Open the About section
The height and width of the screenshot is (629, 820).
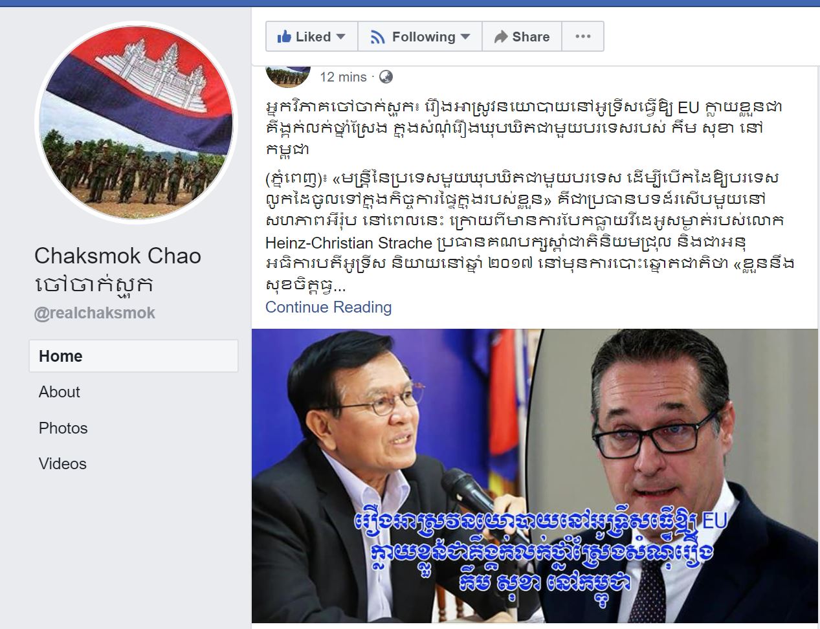click(x=60, y=392)
